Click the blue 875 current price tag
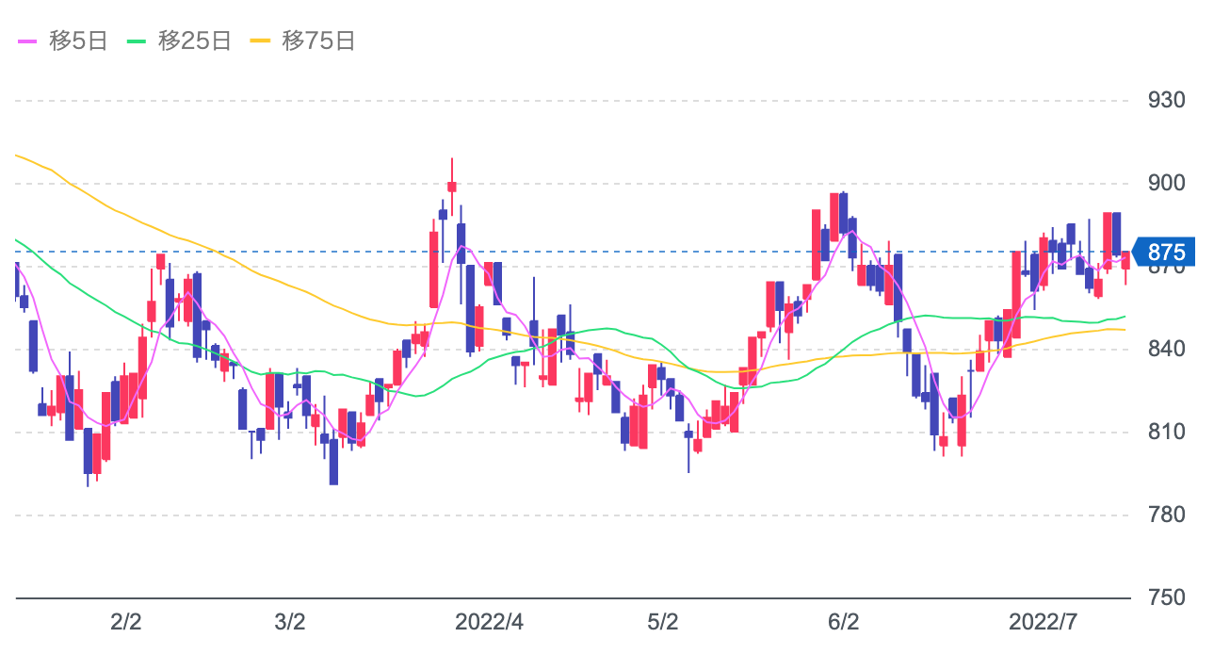Image resolution: width=1230 pixels, height=654 pixels. pyautogui.click(x=1162, y=252)
